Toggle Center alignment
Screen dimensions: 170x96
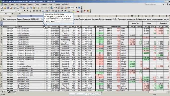click(37, 11)
